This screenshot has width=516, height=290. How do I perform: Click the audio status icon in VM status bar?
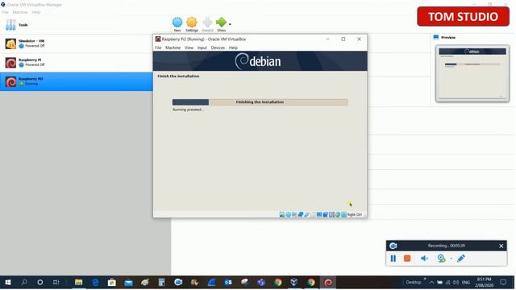tap(294, 215)
